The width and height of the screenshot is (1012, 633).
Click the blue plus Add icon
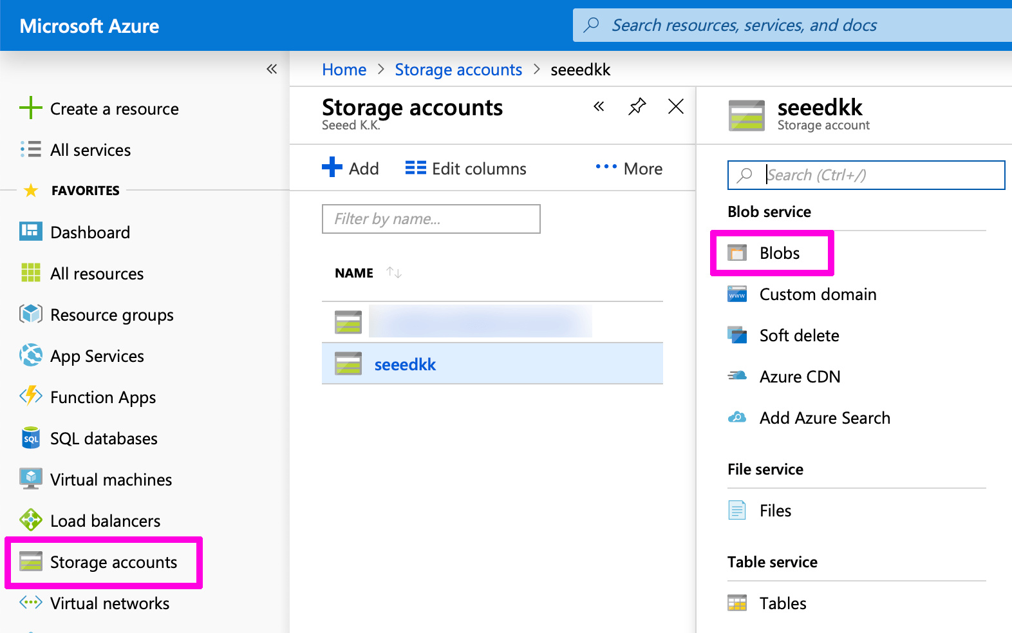pos(332,167)
